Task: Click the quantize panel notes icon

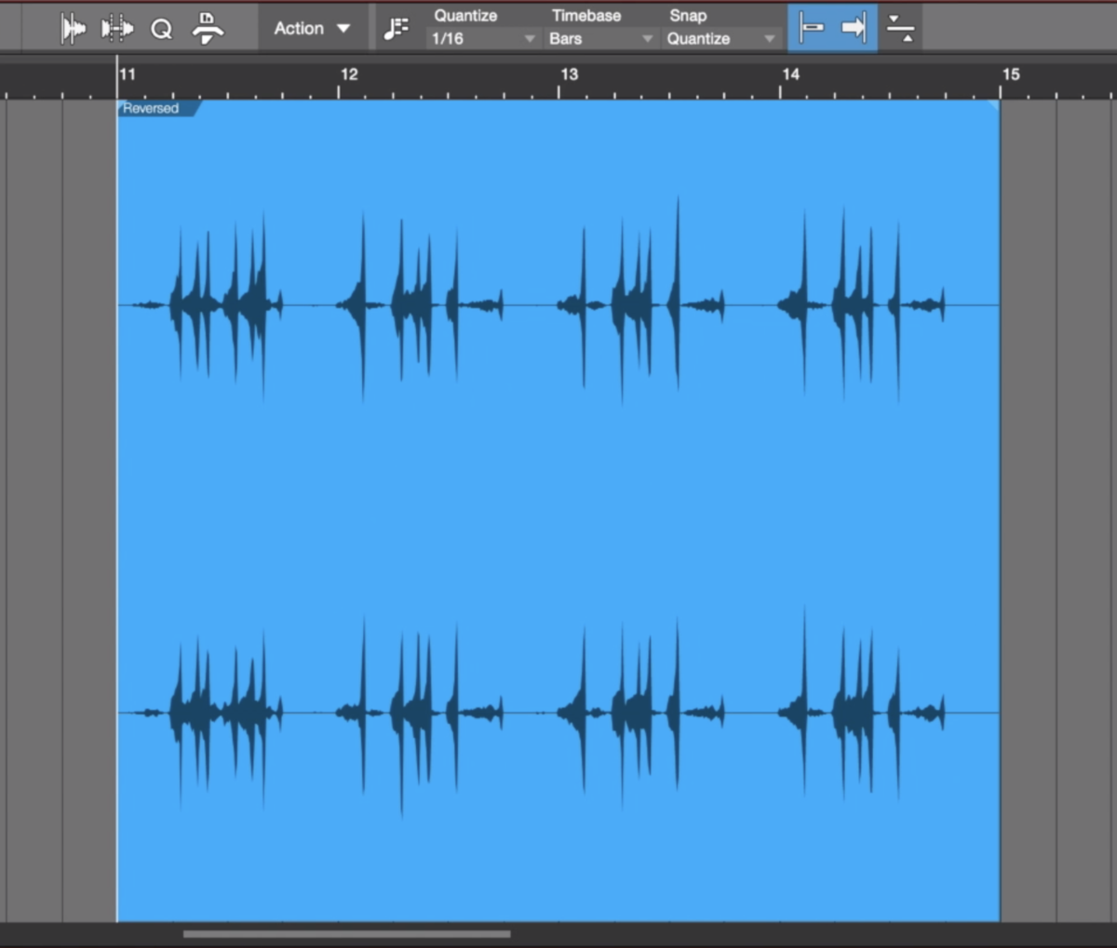Action: 396,29
